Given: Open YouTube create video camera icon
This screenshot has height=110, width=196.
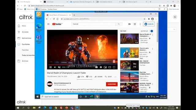Looking at the screenshot, I should pyautogui.click(x=130, y=24).
